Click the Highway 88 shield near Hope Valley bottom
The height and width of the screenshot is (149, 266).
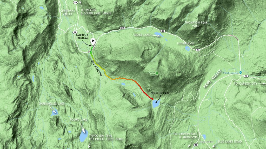tap(196, 145)
